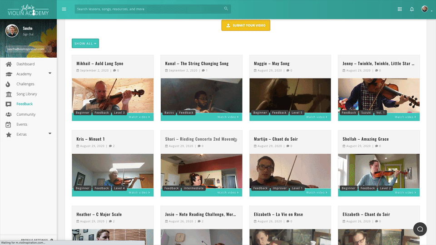Open the chat support bubble

tap(420, 229)
